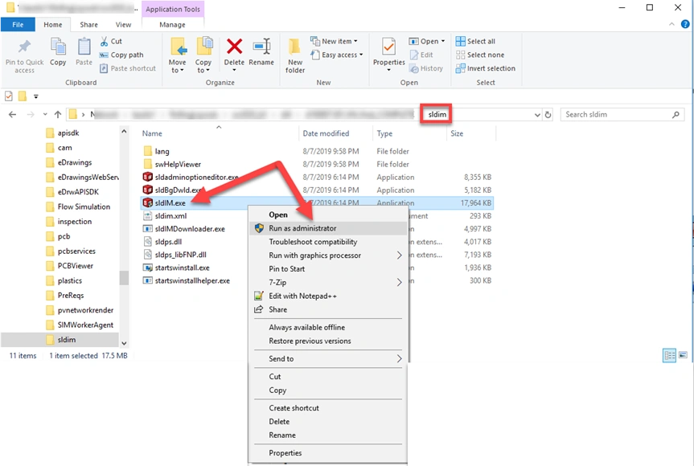Viewport: 694px width, 466px height.
Task: Click the red Delete icon
Action: 234,47
